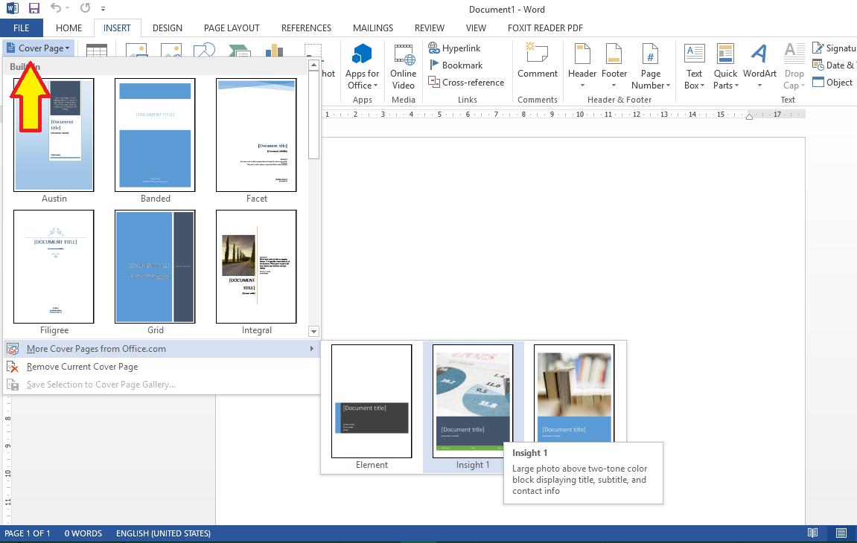Click the Cross-reference button
Screen dimensions: 857x543
466,83
